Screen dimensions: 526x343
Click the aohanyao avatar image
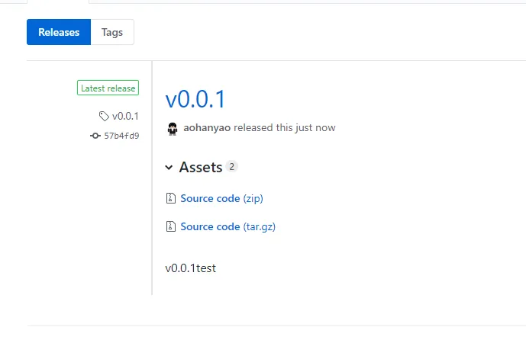pyautogui.click(x=173, y=129)
